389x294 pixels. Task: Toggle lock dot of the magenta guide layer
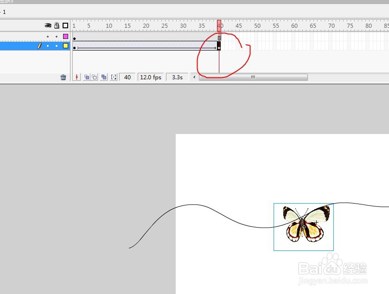pos(57,37)
